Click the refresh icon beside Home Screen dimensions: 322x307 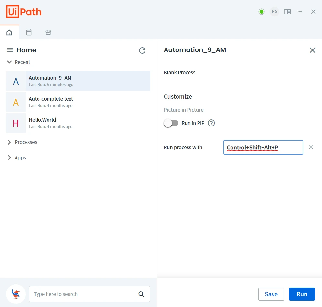coord(142,50)
